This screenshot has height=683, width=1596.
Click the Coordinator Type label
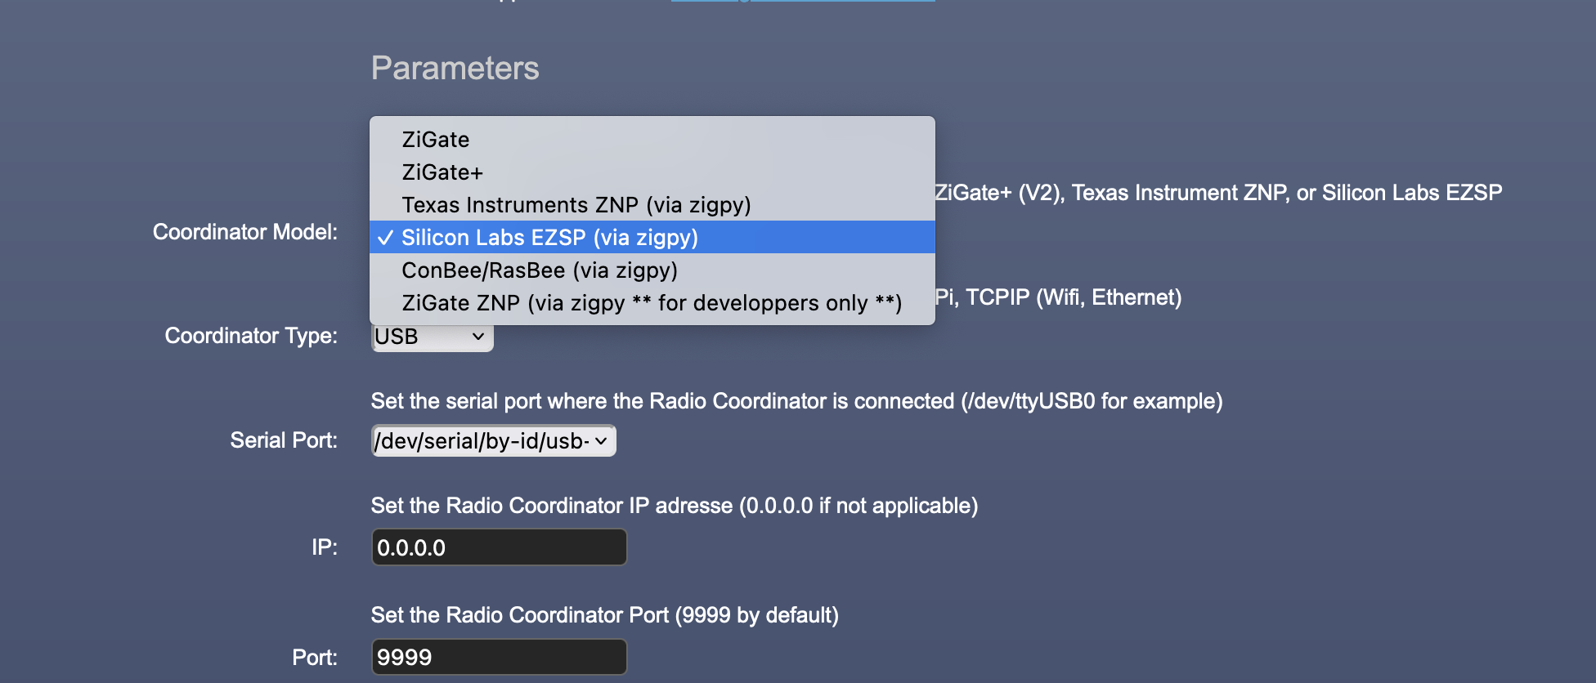coord(251,336)
